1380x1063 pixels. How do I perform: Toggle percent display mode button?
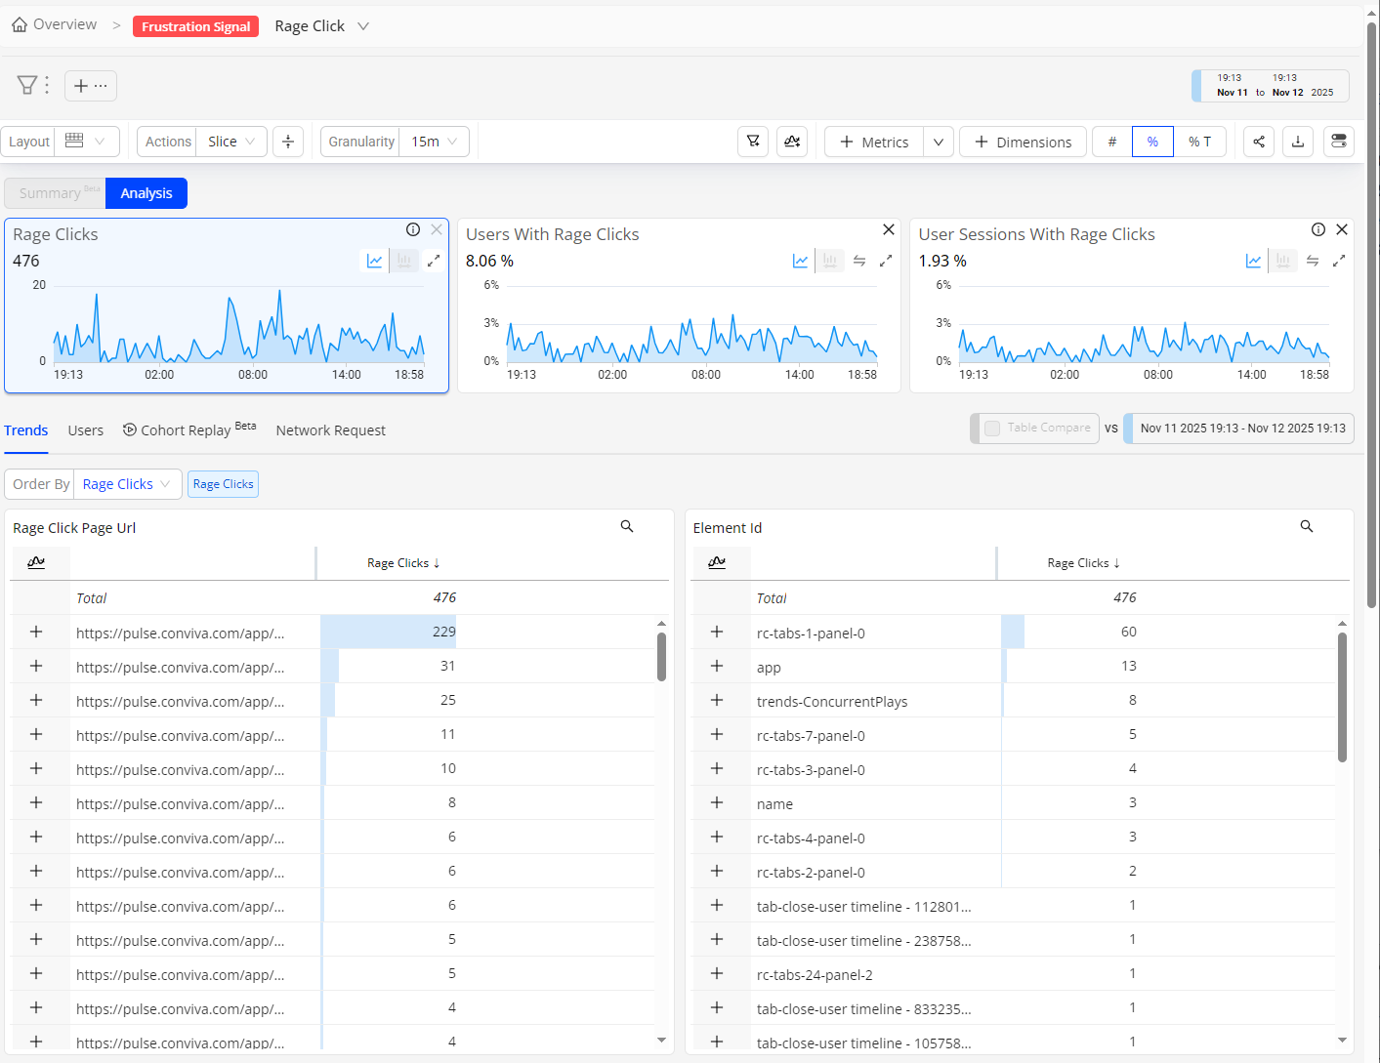(x=1152, y=142)
